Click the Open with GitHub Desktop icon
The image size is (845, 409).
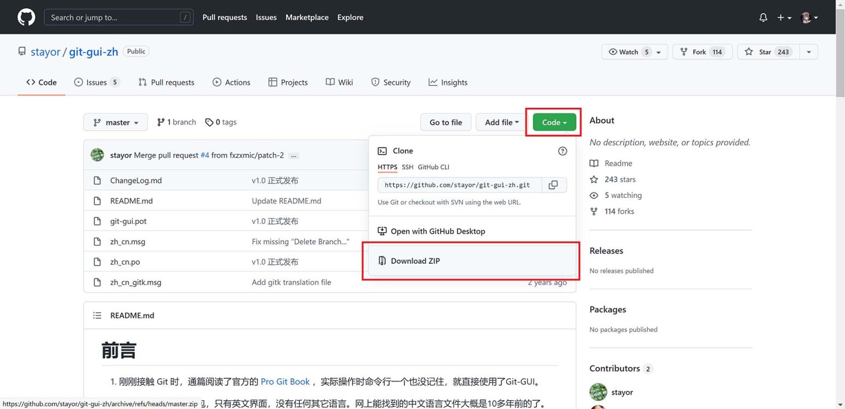[x=382, y=231]
